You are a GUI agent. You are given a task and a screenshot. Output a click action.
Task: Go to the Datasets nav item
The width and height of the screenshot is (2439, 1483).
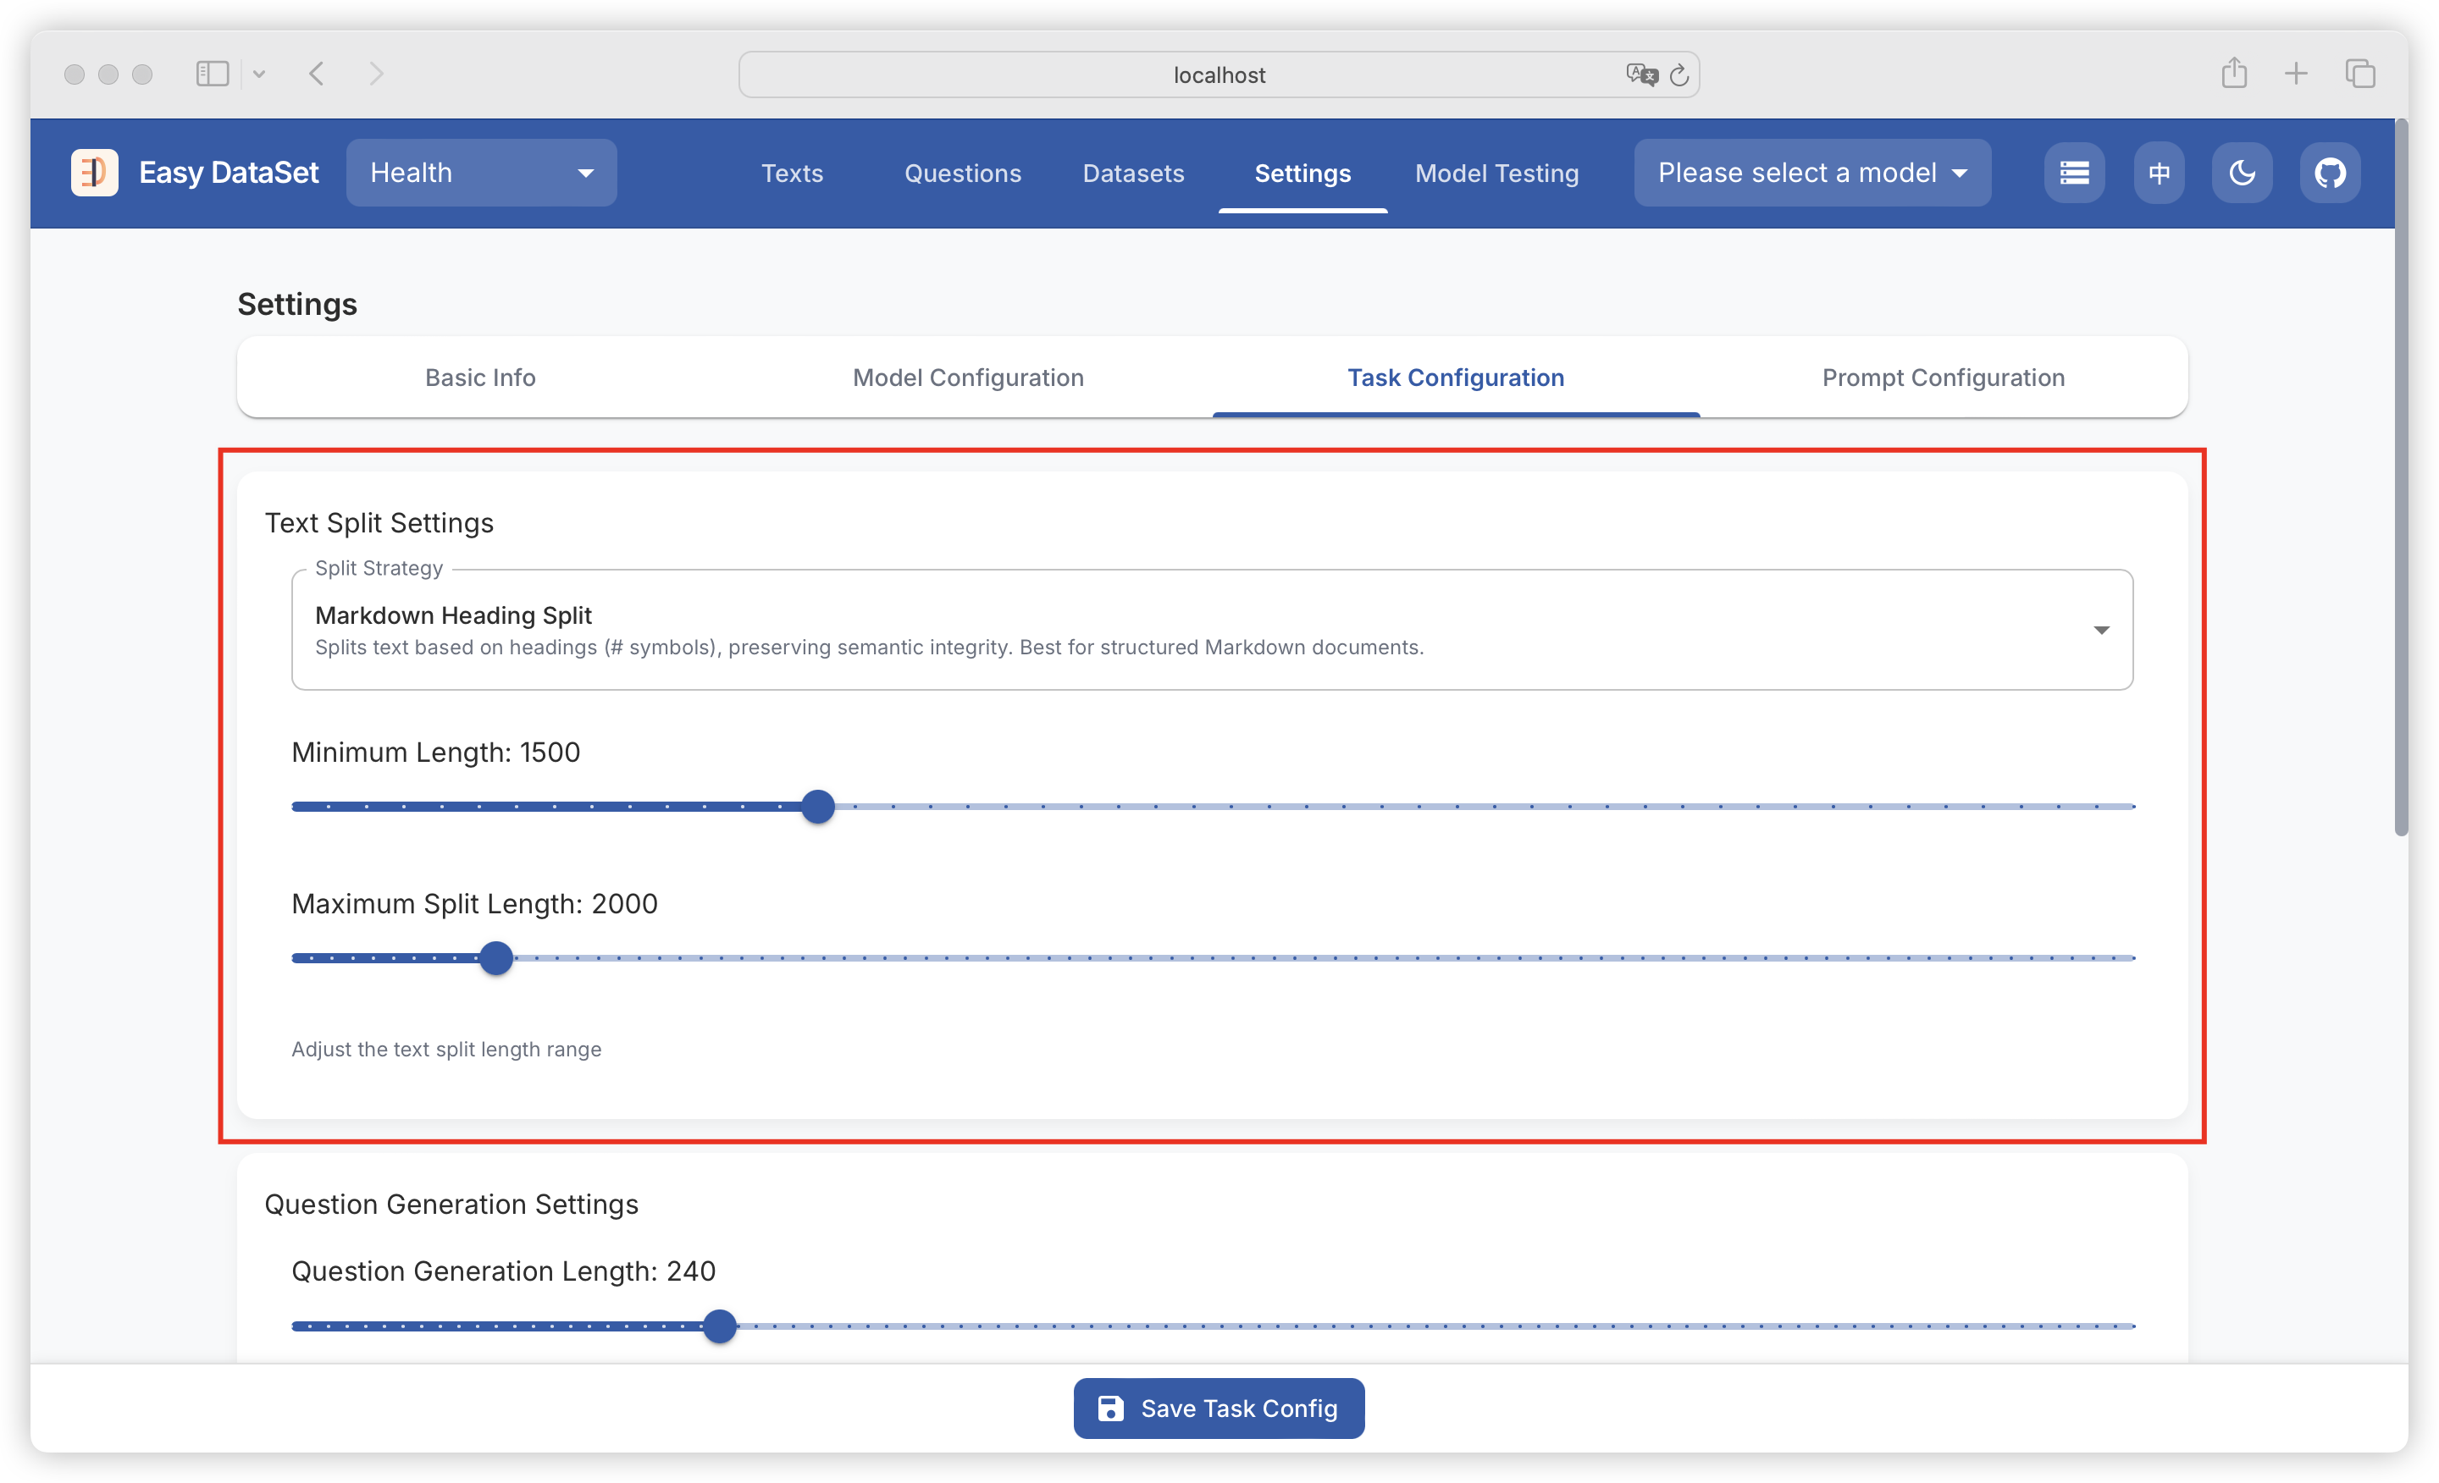click(x=1132, y=172)
